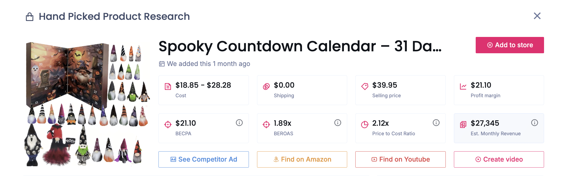Select the shopping bag icon beside the heading
The height and width of the screenshot is (176, 568).
[29, 17]
